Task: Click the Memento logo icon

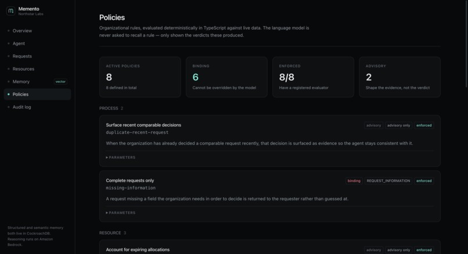Action: pyautogui.click(x=11, y=11)
